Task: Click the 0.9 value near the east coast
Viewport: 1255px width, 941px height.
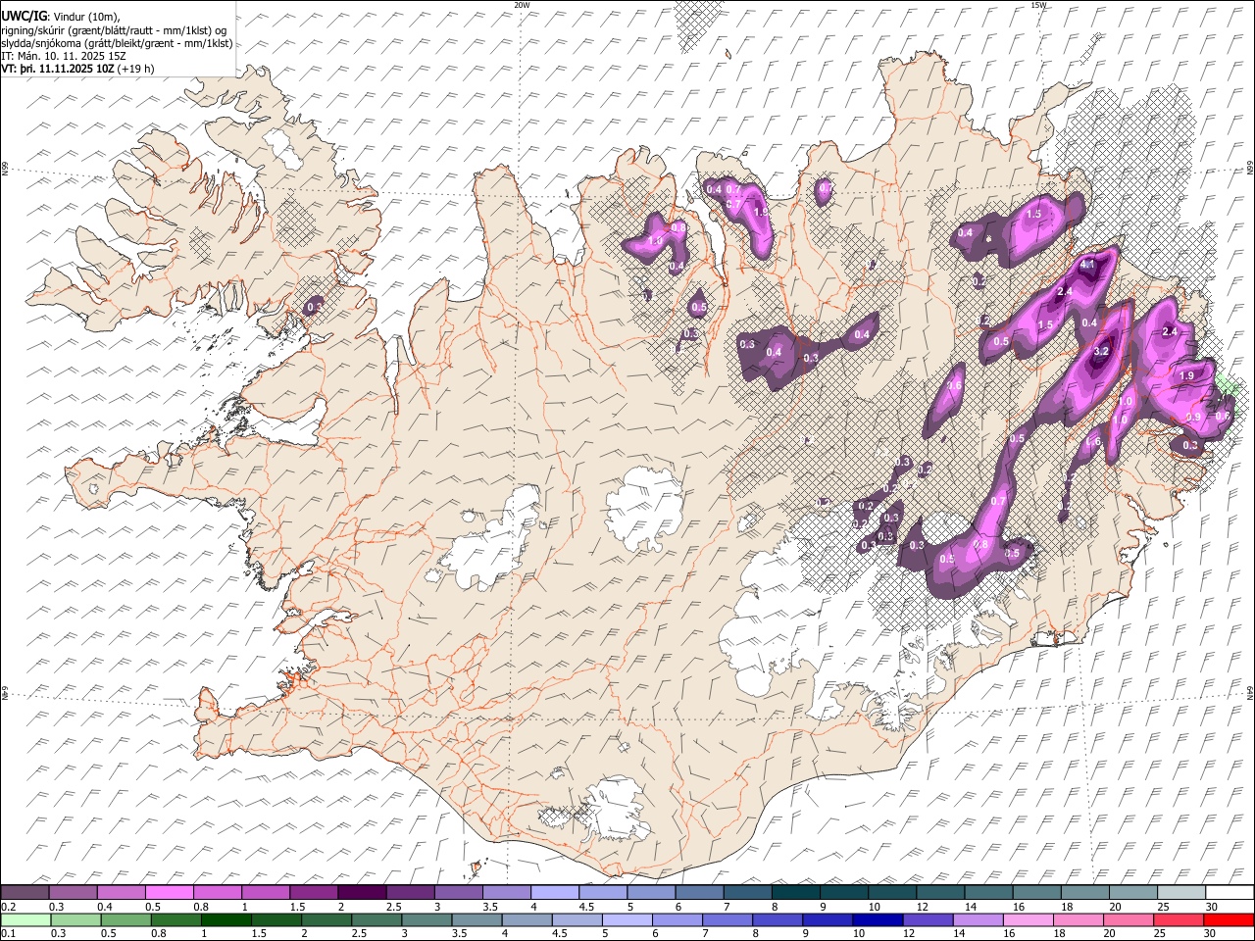Action: [1193, 418]
